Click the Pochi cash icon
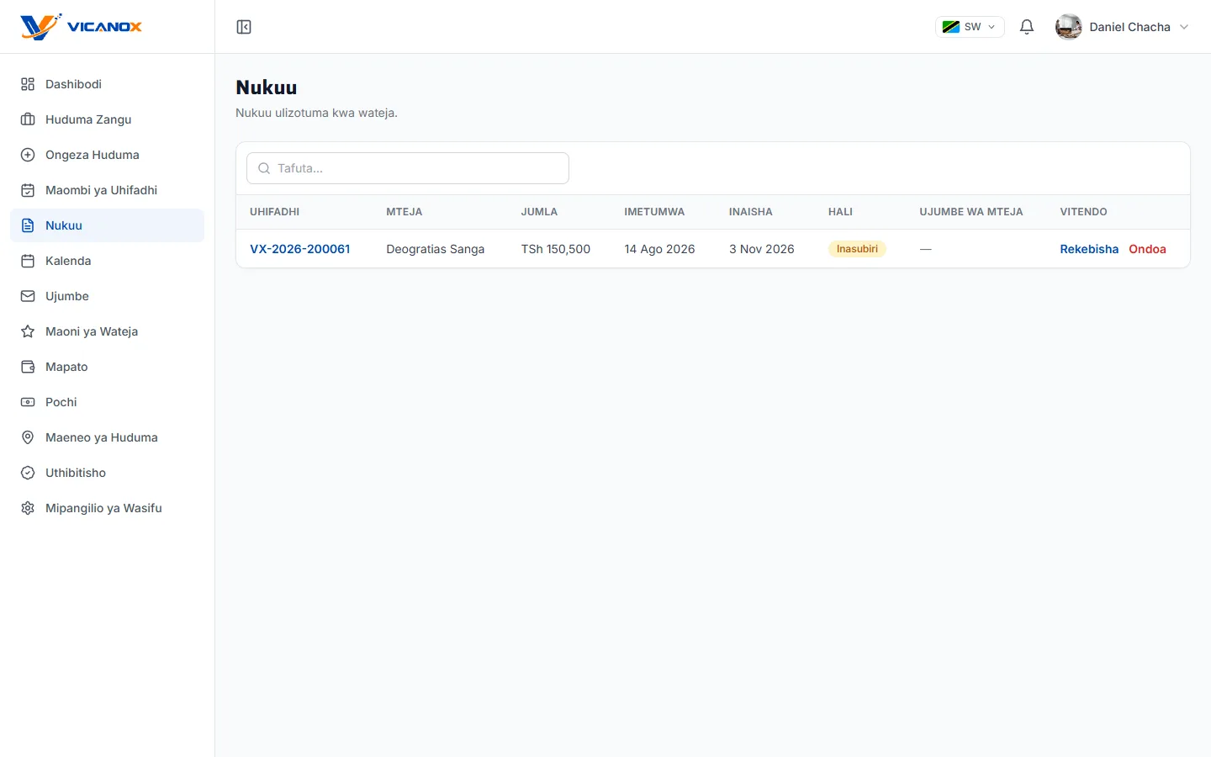 [x=28, y=402]
